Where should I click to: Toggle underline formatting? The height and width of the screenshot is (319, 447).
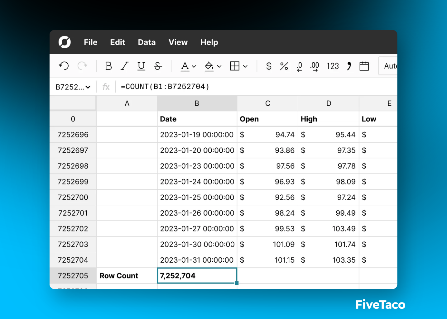(x=141, y=66)
